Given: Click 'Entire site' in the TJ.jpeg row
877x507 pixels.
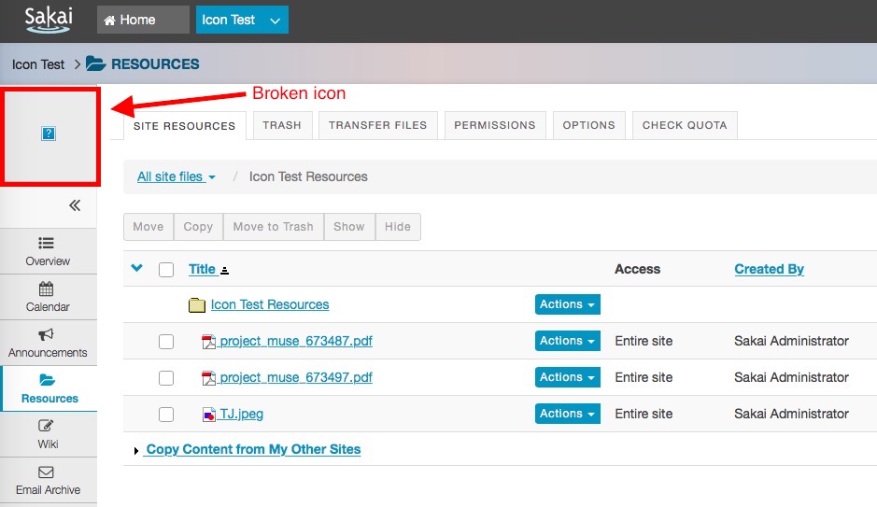Looking at the screenshot, I should pyautogui.click(x=644, y=414).
